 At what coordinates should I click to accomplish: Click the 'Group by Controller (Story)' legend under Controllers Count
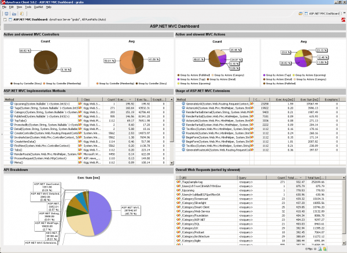[x=26, y=84]
